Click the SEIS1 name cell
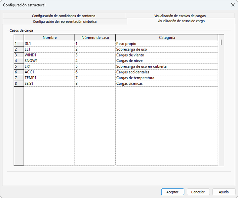 (x=50, y=84)
